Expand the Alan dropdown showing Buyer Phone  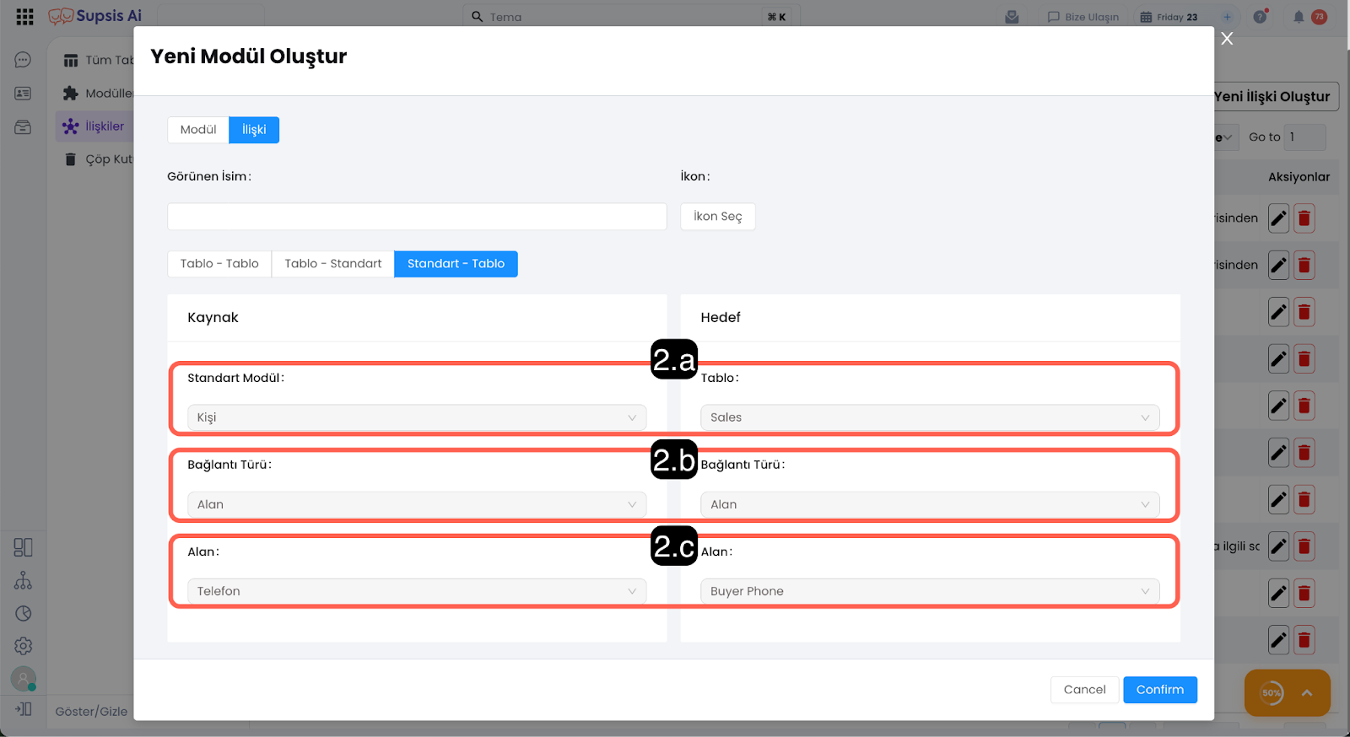929,591
